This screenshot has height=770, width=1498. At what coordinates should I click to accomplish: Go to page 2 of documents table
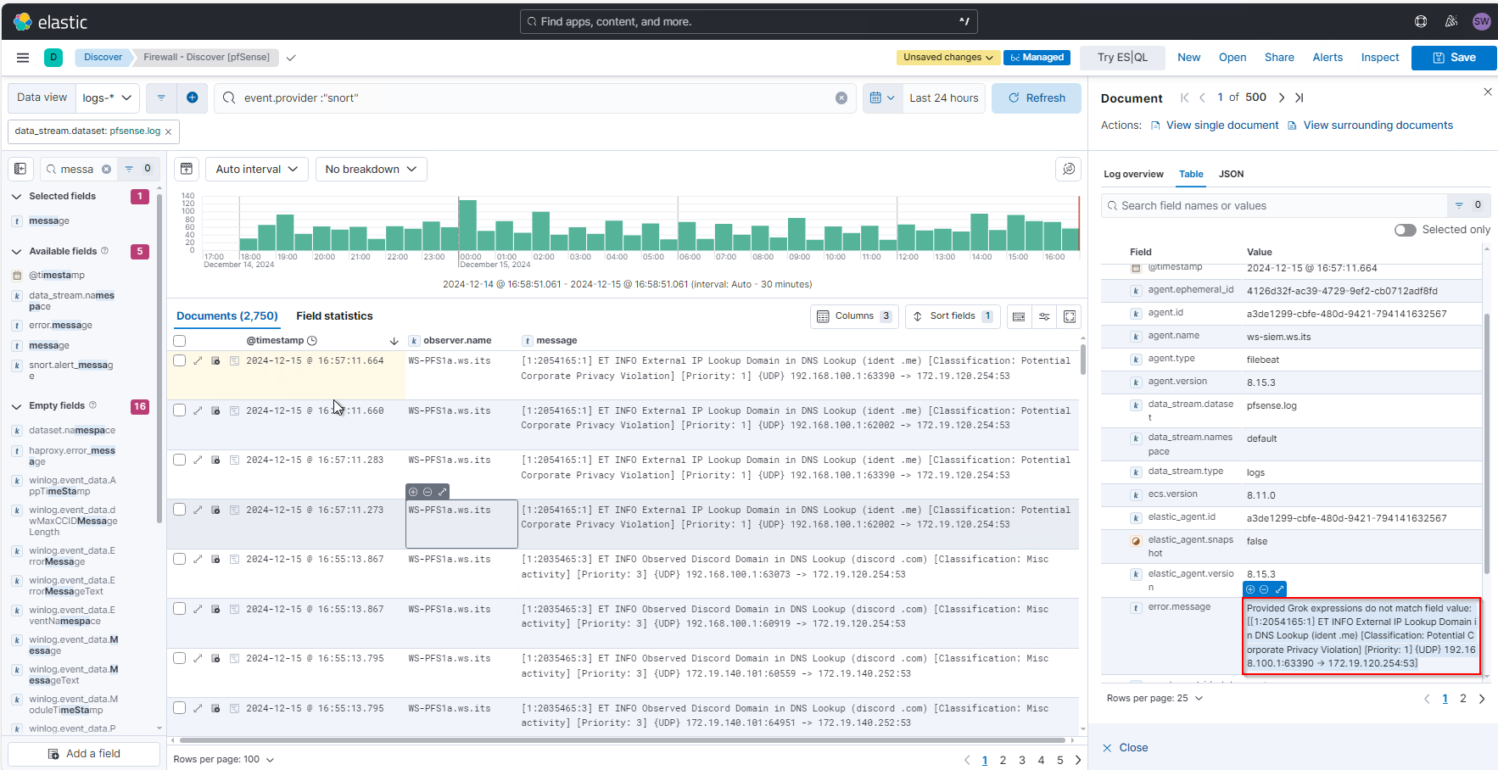[1003, 761]
